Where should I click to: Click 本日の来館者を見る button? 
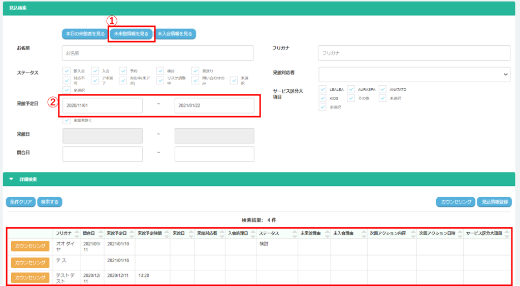tap(84, 34)
